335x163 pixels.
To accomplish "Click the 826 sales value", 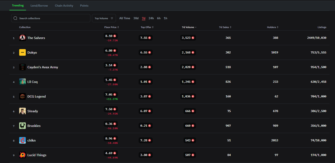I will tap(228, 82).
